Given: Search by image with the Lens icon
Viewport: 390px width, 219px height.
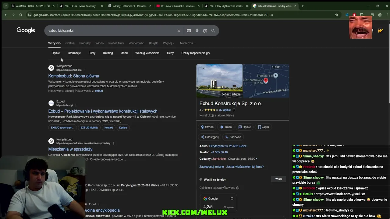Looking at the screenshot, I should coord(205,30).
